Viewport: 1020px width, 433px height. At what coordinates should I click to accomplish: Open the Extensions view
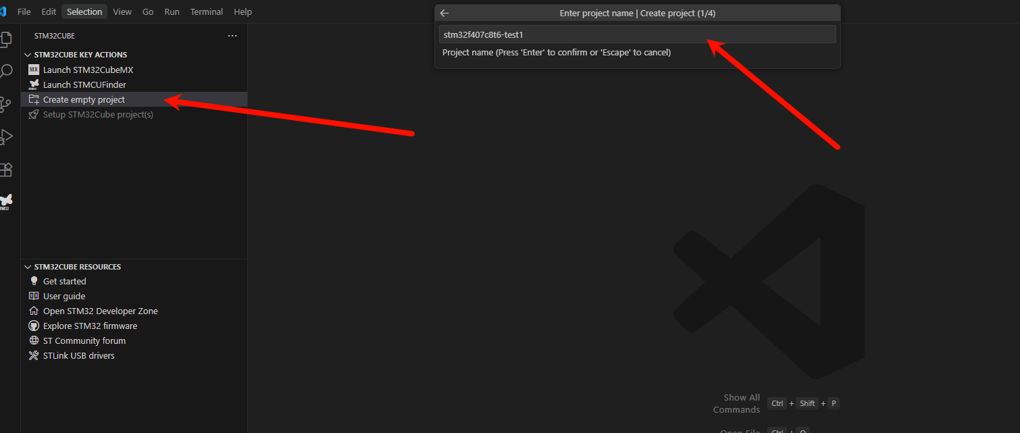5,169
